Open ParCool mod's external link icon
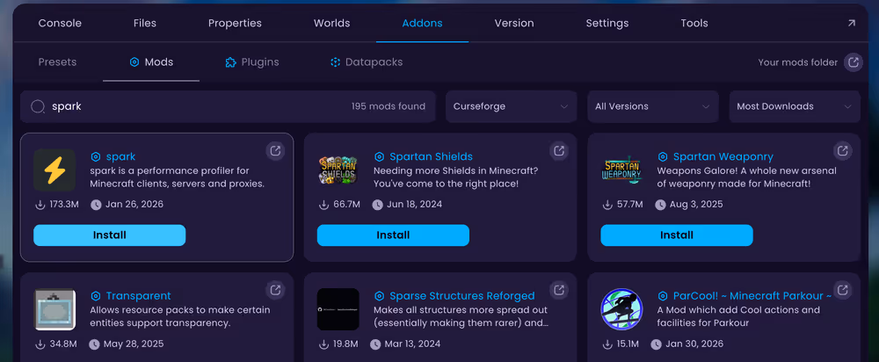The width and height of the screenshot is (879, 362). [842, 290]
